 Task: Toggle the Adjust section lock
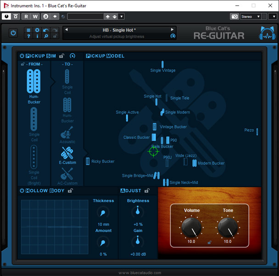(147, 190)
